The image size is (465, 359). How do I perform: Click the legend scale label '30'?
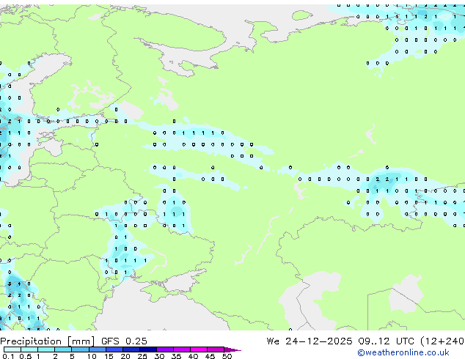[x=159, y=356]
